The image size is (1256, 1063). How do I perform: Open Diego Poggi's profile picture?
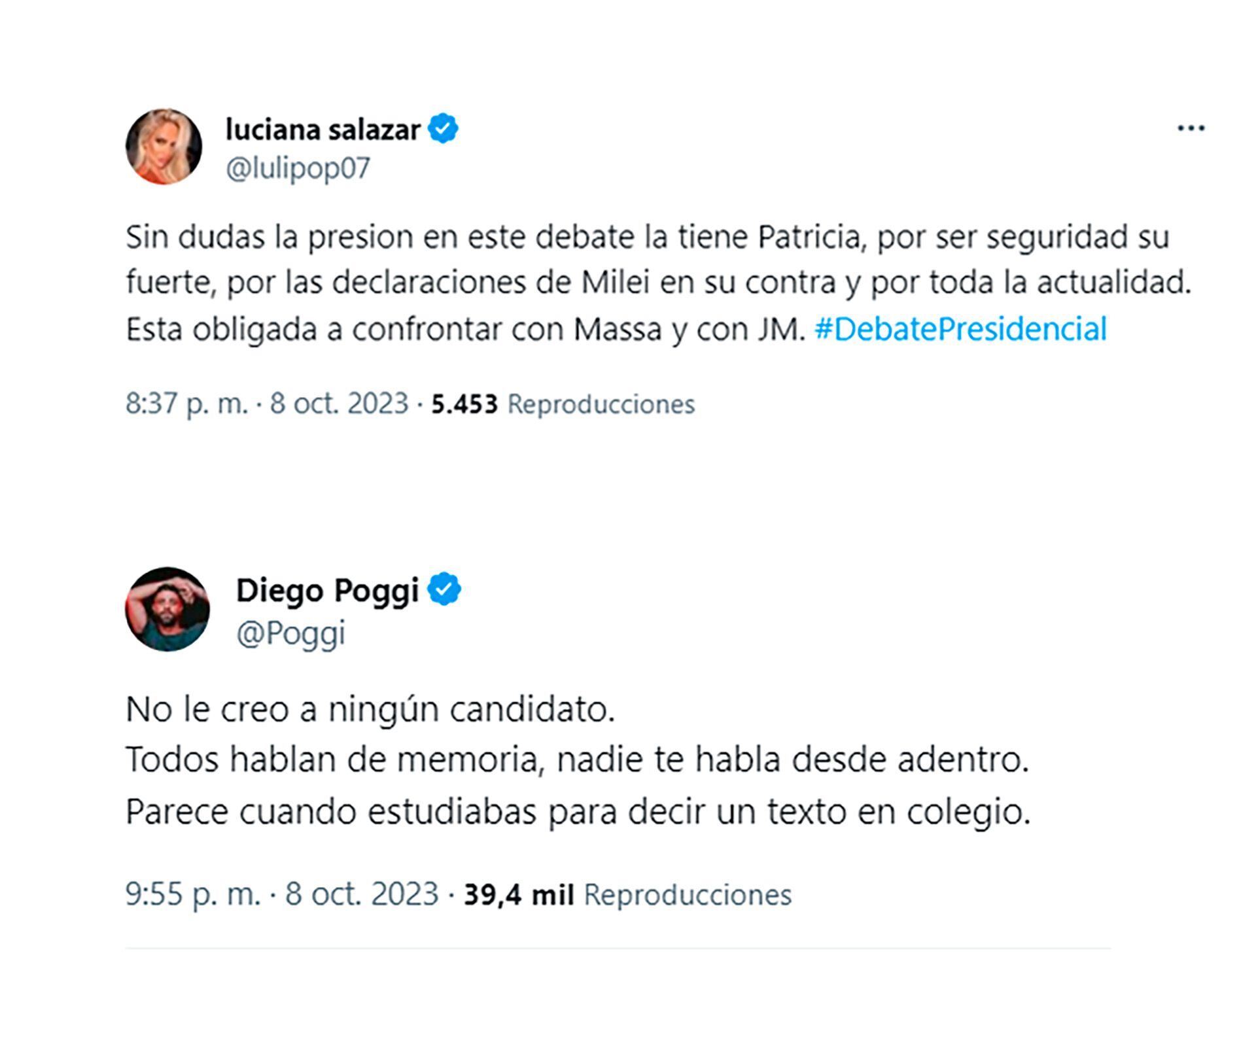167,609
